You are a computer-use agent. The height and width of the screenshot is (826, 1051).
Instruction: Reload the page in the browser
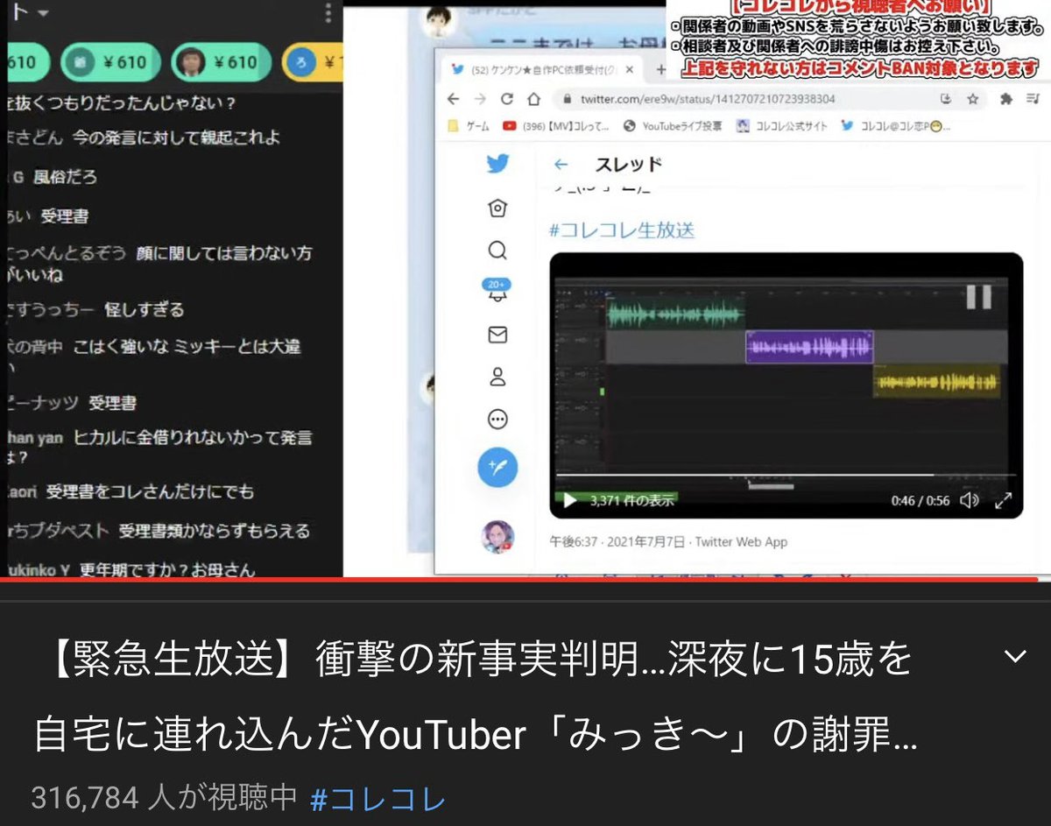506,99
